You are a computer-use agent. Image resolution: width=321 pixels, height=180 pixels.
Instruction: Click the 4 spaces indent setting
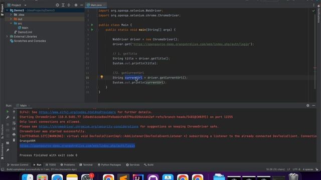point(308,169)
